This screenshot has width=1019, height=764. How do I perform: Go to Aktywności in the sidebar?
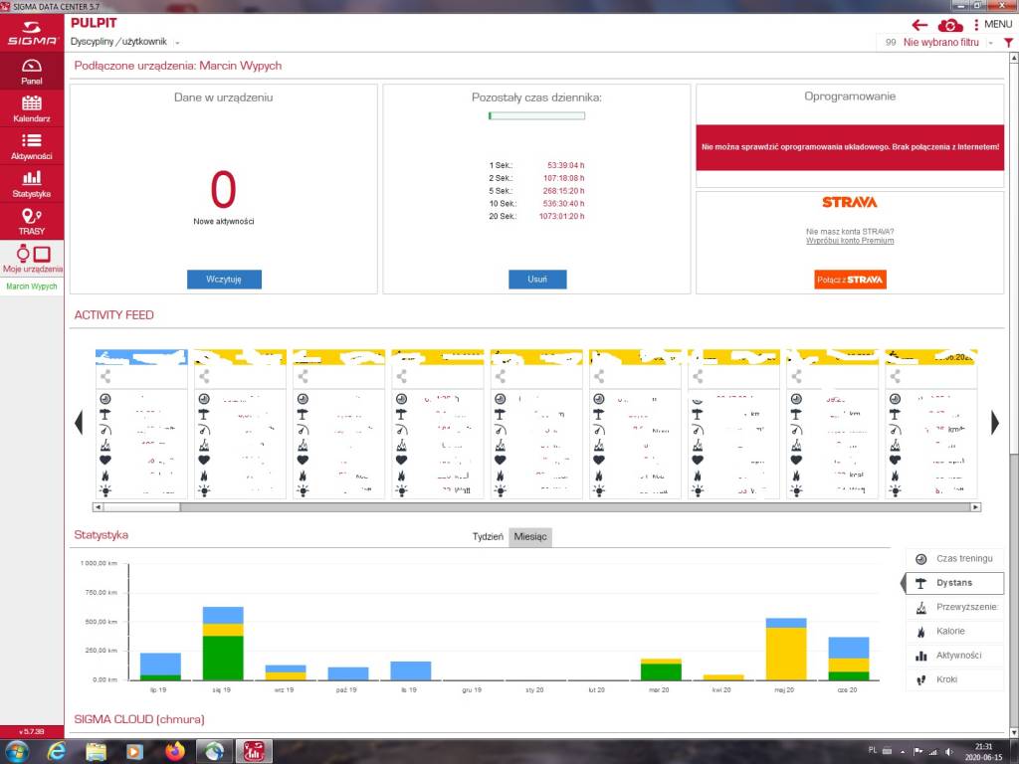tap(31, 146)
